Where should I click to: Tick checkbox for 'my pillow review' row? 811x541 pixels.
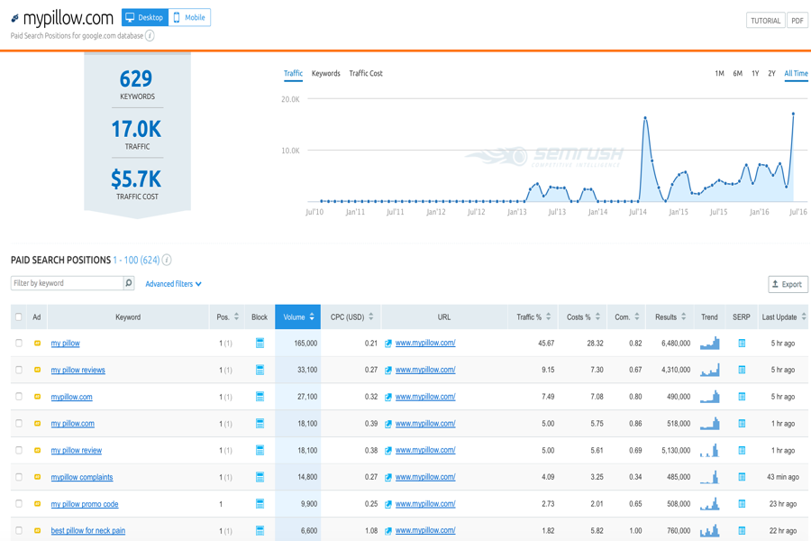tap(19, 450)
